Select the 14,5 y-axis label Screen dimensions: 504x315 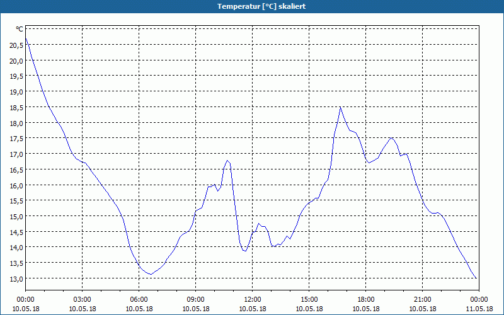pos(16,232)
